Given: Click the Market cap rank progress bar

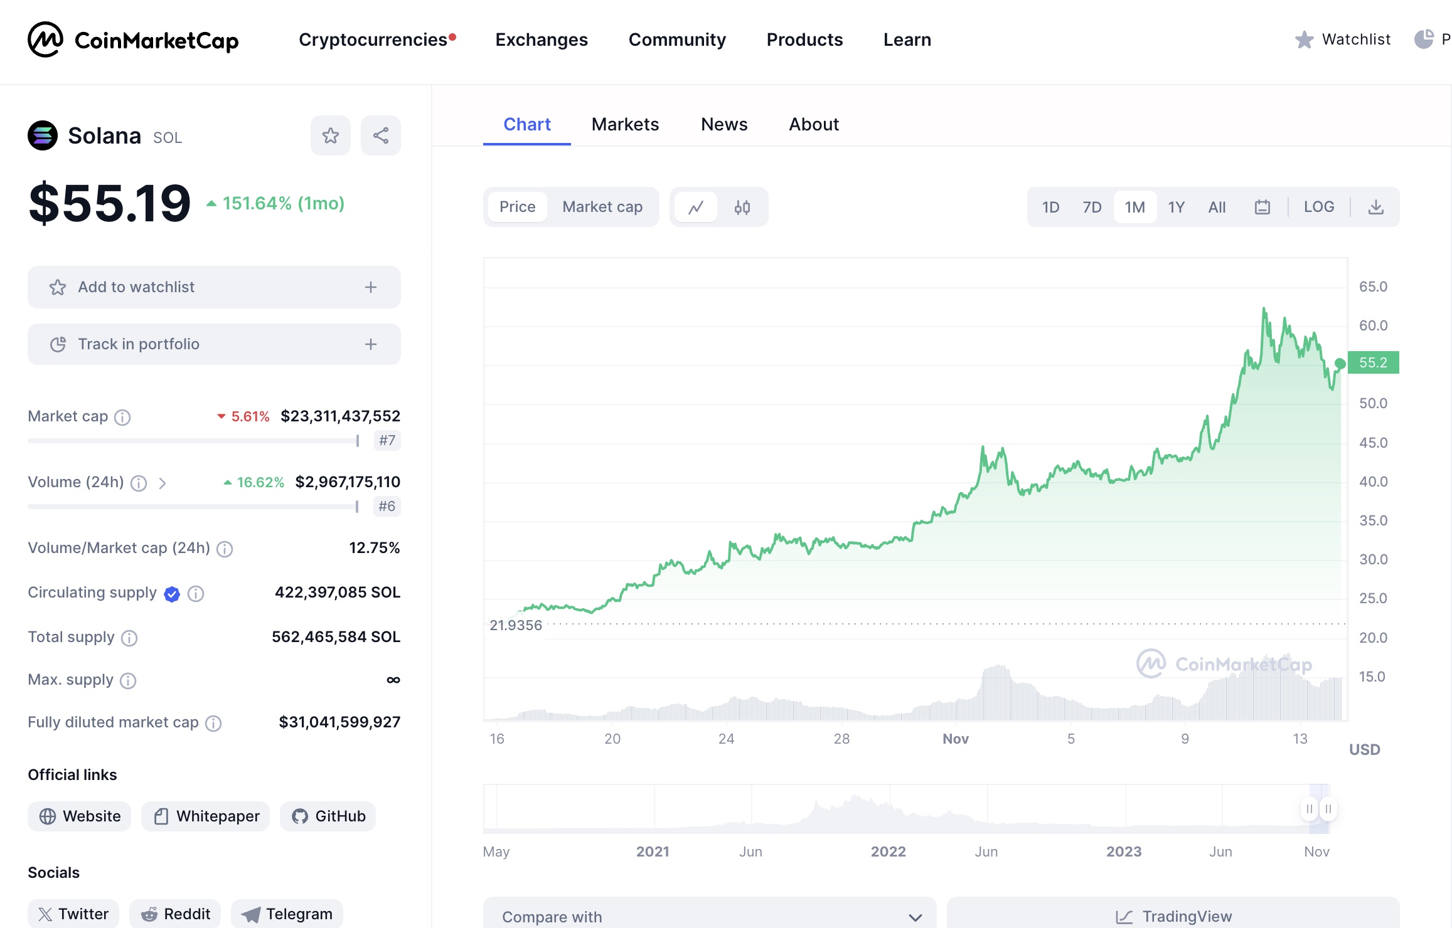Looking at the screenshot, I should 194,441.
